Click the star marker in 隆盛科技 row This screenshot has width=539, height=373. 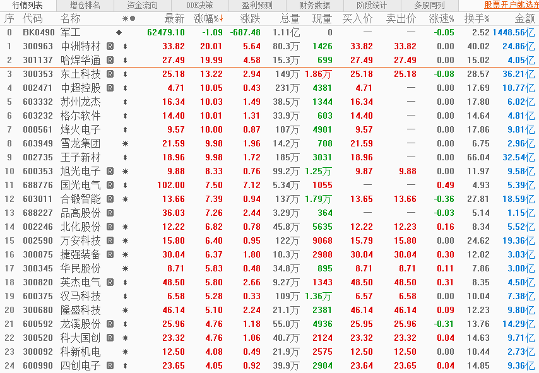(125, 310)
